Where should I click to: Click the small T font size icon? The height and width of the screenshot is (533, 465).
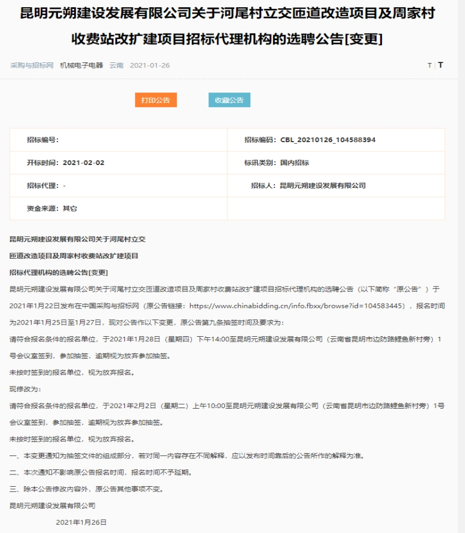click(x=429, y=65)
